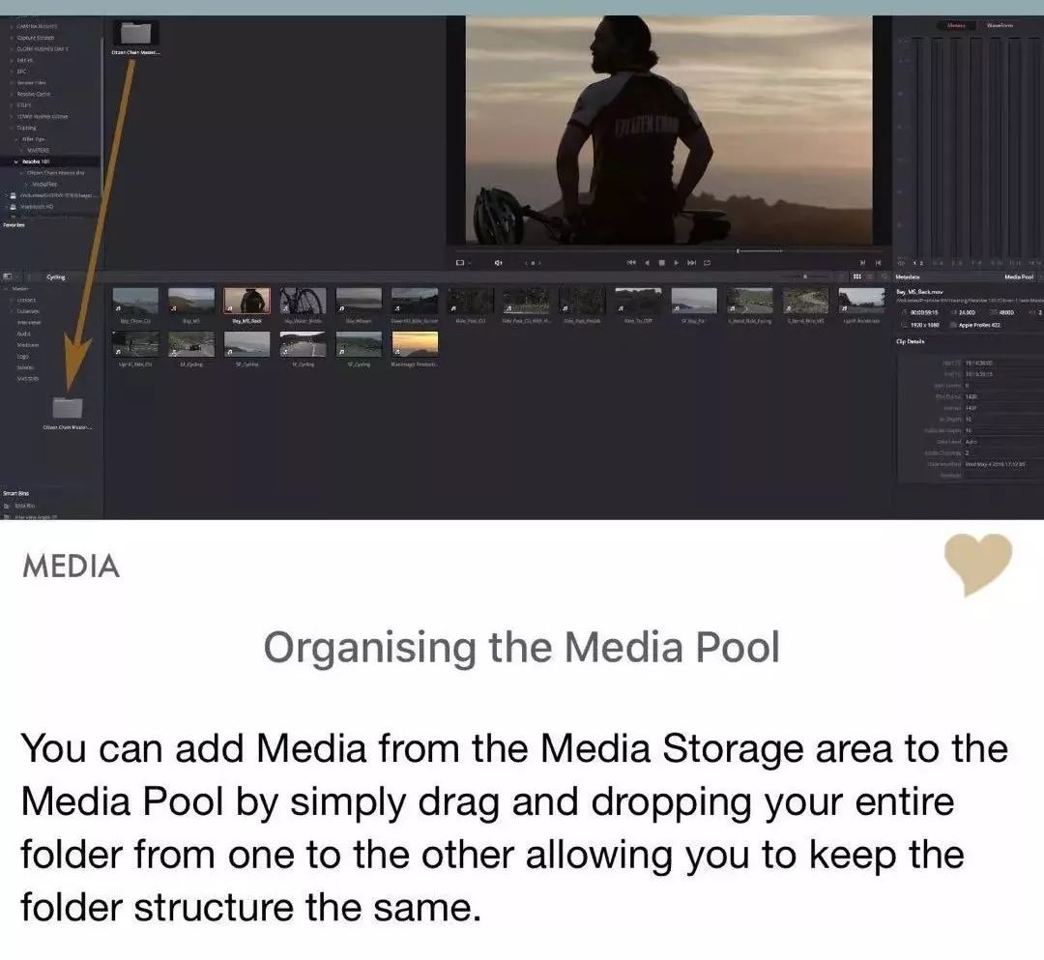Jump to first frame of clip
This screenshot has height=960, width=1044.
pyautogui.click(x=630, y=263)
